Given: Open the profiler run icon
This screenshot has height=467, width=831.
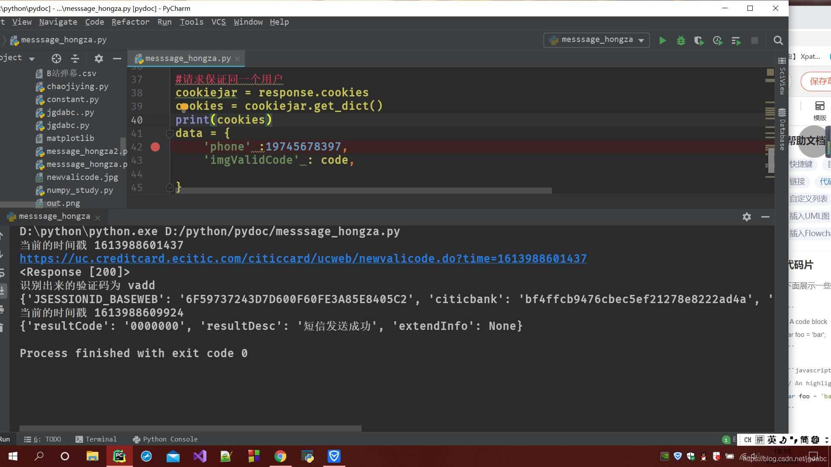Looking at the screenshot, I should point(718,40).
